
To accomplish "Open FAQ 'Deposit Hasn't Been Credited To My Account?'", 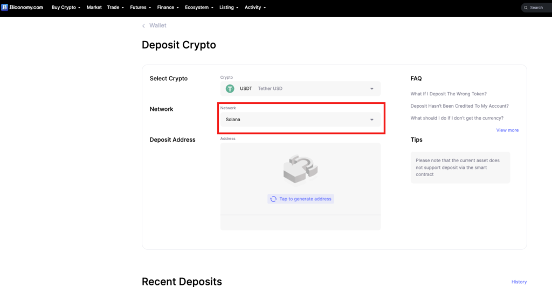I will pyautogui.click(x=459, y=106).
